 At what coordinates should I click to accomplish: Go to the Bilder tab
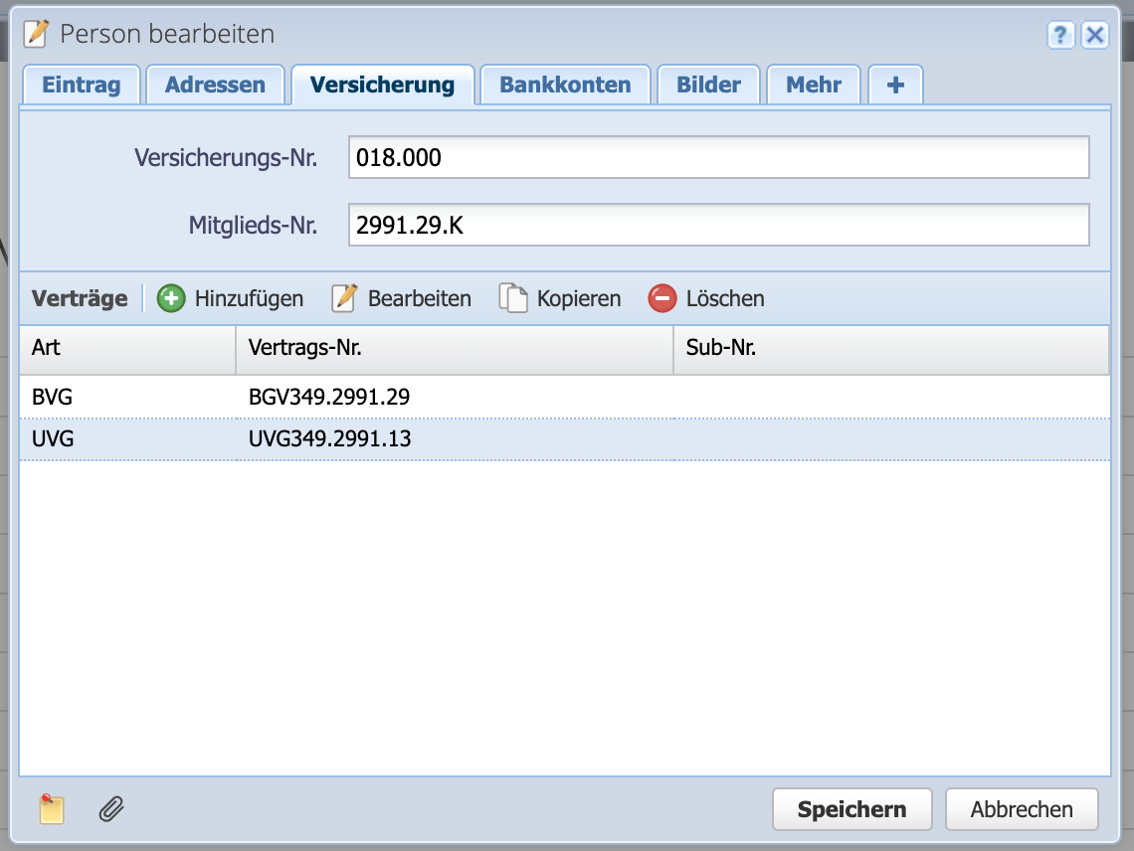pos(708,85)
